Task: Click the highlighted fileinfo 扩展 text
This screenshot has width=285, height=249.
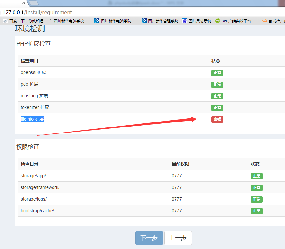Action: [32, 119]
